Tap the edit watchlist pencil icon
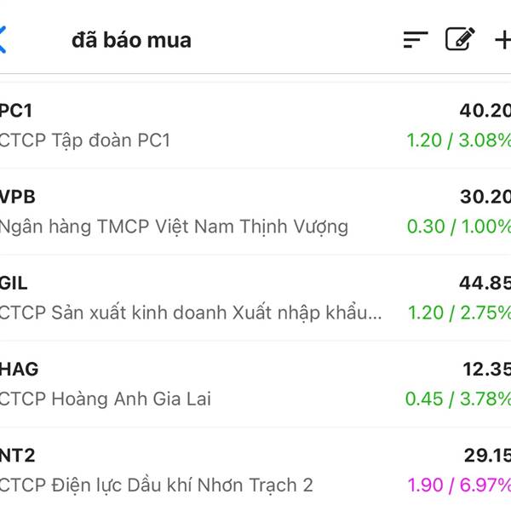Screen dimensions: 511x511 [x=460, y=39]
